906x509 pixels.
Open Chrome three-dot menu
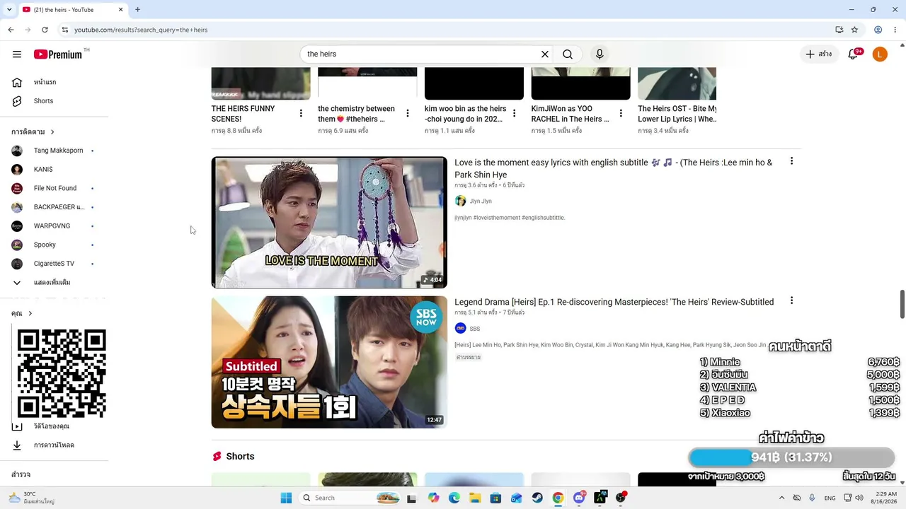click(x=895, y=30)
